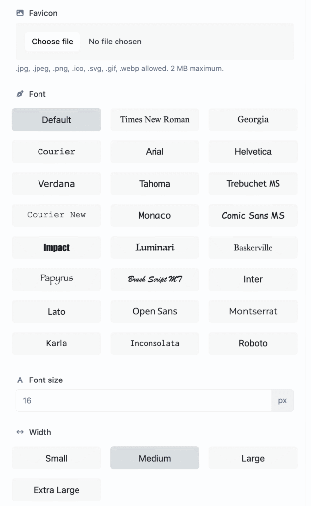Click the Choose file button
This screenshot has height=506, width=311.
click(x=52, y=42)
